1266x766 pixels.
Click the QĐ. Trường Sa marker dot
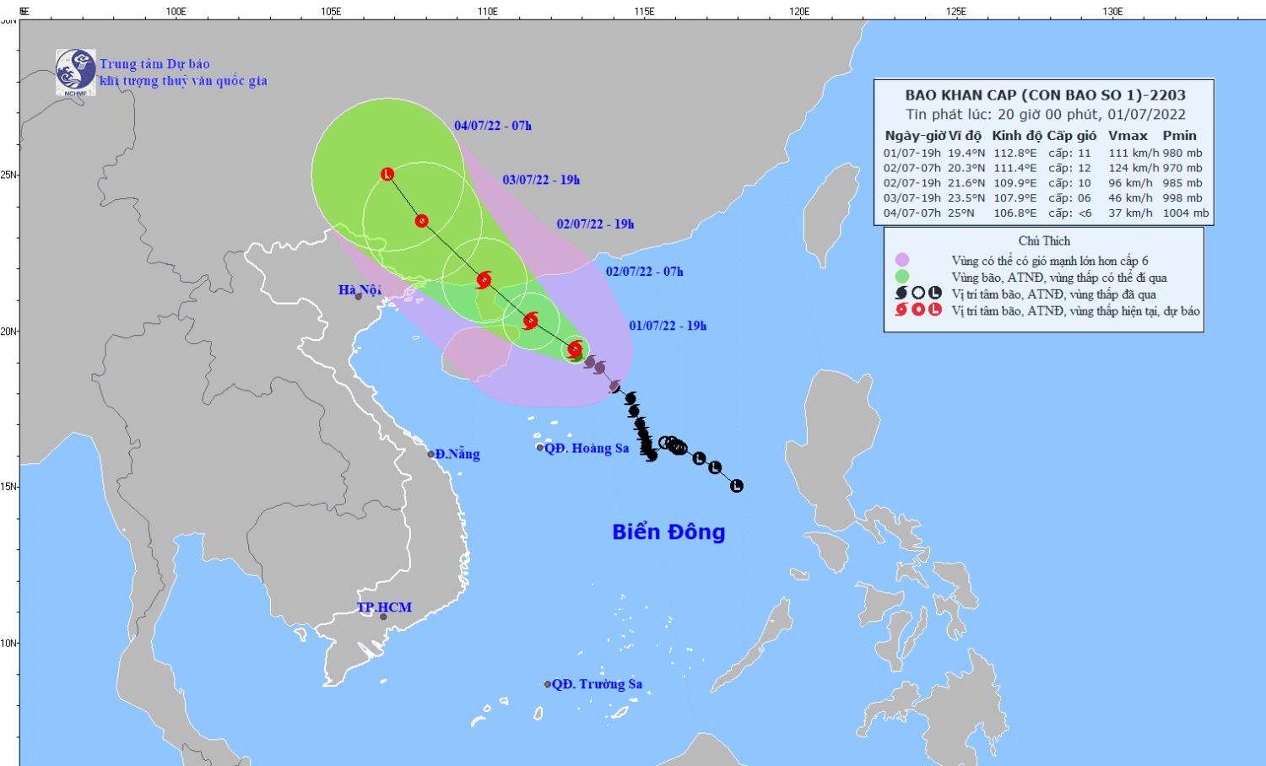(x=547, y=684)
